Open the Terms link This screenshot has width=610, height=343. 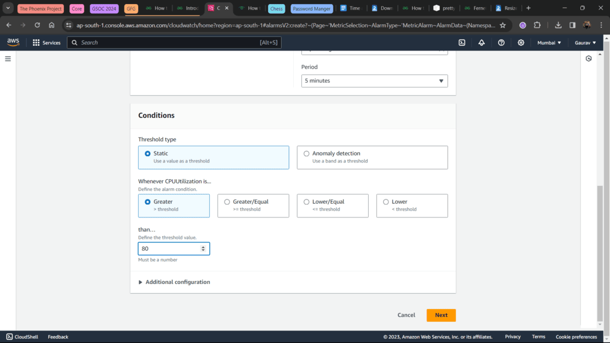[x=539, y=337]
